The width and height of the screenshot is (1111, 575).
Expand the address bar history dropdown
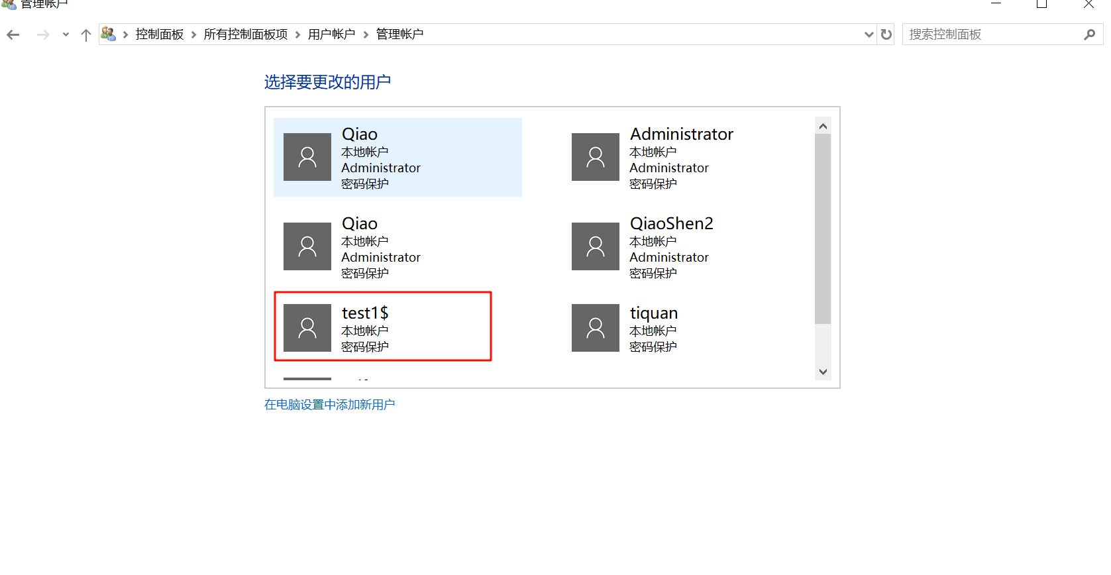[869, 34]
